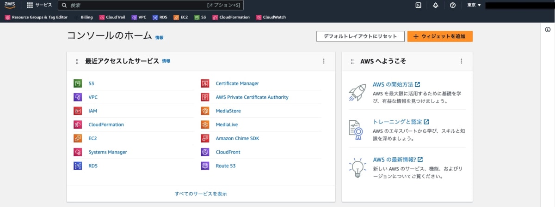Open IAM link in recent services

[x=92, y=111]
